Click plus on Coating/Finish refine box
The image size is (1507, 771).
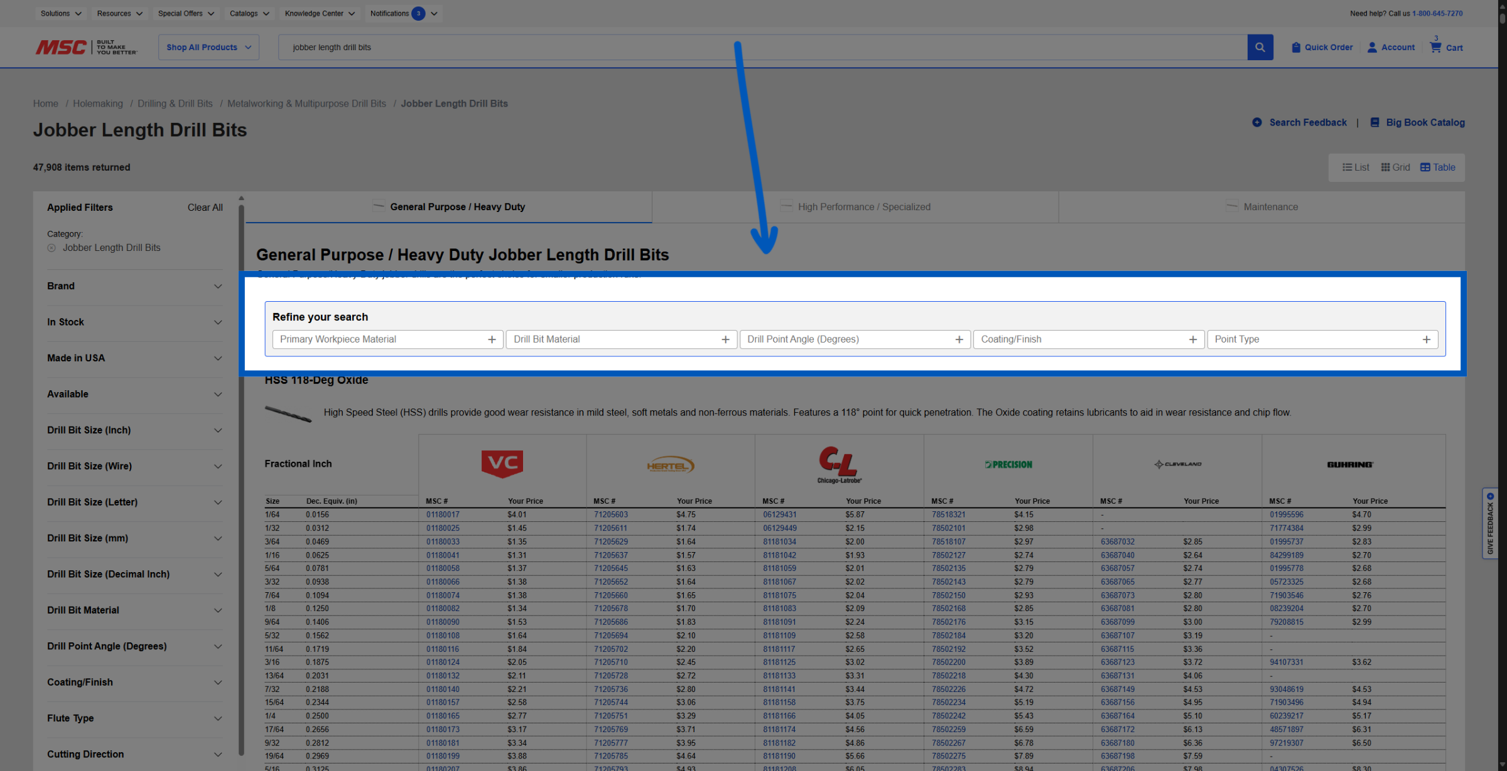(1192, 339)
